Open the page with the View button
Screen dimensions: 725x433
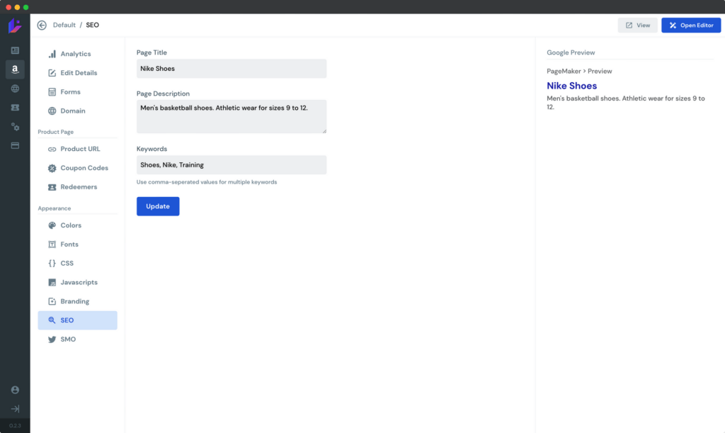[x=637, y=25]
